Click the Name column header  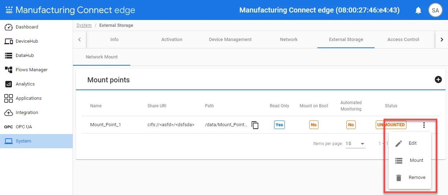point(96,106)
